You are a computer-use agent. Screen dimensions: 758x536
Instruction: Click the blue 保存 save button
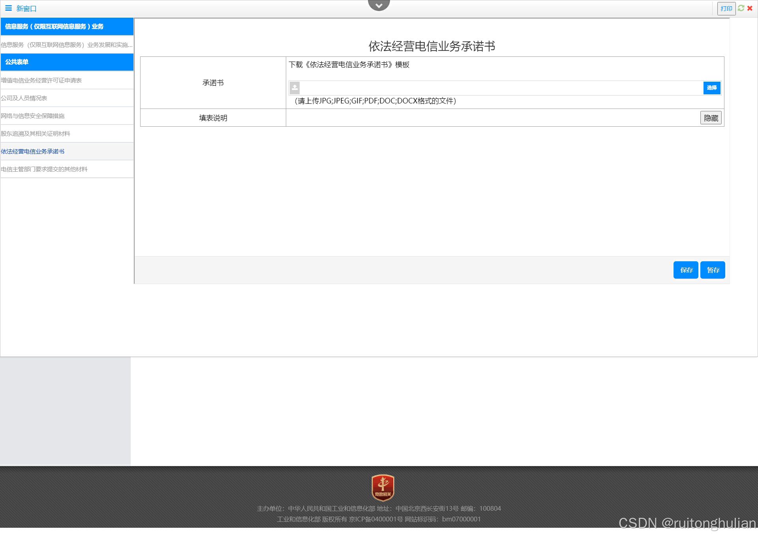pyautogui.click(x=686, y=270)
